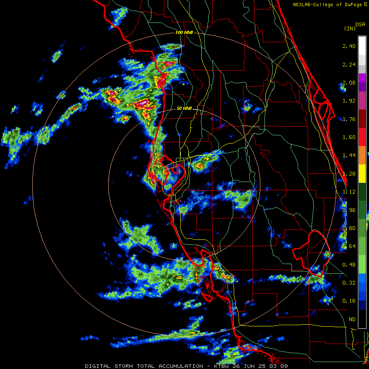Click the bright red swatch near 1.60
Viewport: 369px width, 369px height.
(x=362, y=137)
